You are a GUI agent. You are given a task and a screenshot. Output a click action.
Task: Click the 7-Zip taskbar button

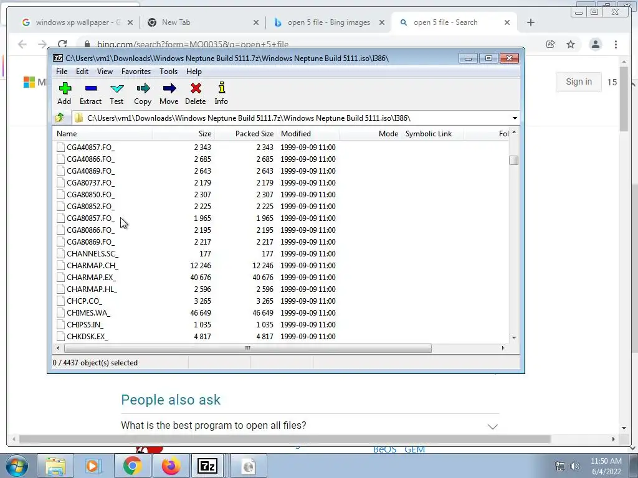tap(207, 466)
